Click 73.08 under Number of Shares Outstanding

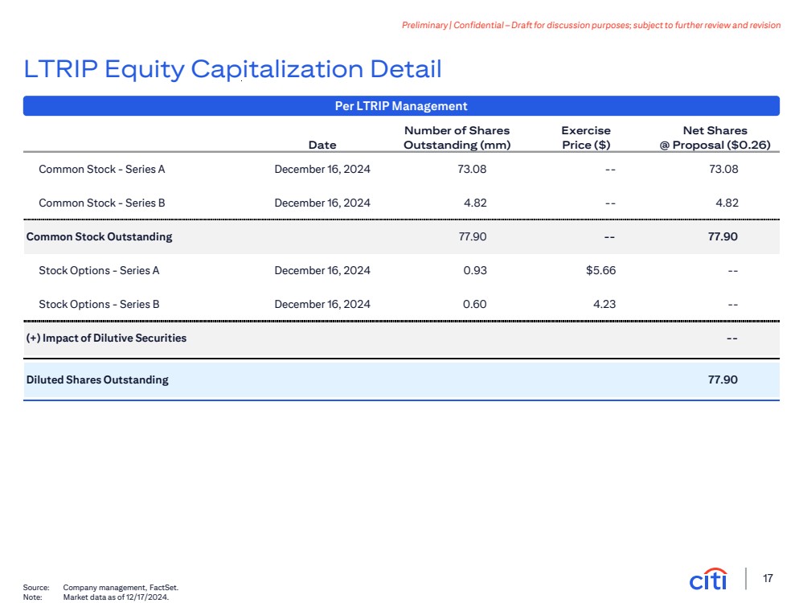[472, 169]
